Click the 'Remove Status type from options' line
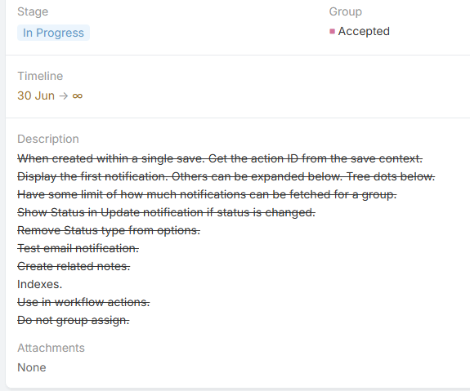 point(109,230)
